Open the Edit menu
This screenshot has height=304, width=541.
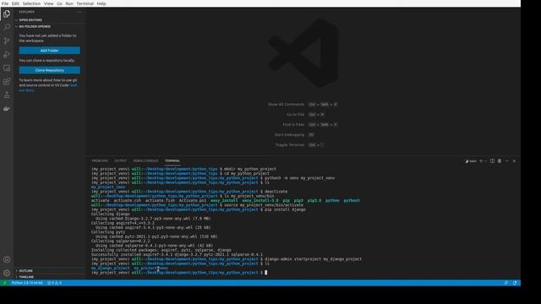15,3
